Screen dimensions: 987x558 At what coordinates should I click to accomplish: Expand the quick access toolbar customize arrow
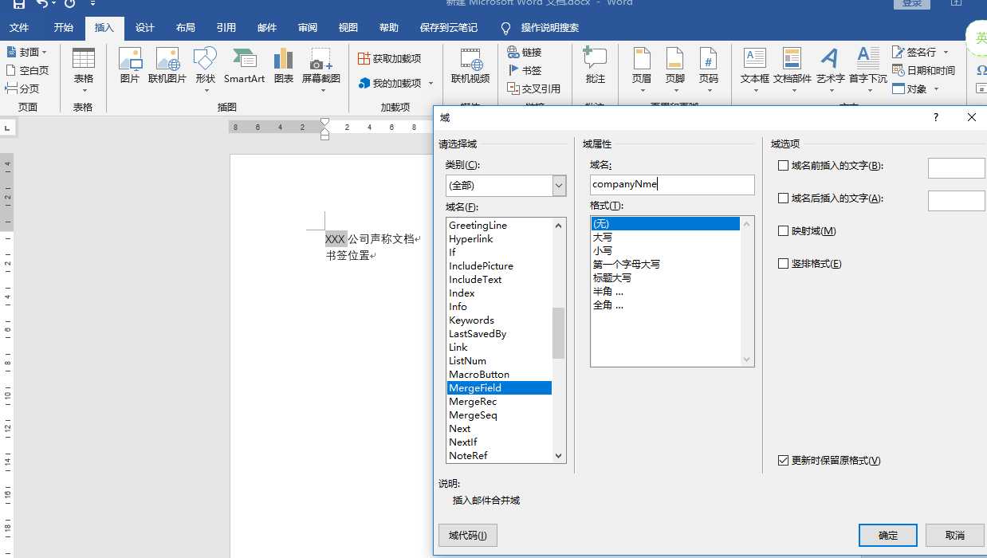(93, 4)
